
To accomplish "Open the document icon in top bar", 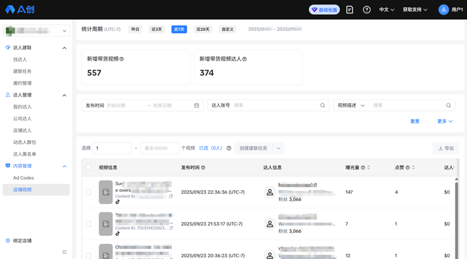I will [x=350, y=10].
